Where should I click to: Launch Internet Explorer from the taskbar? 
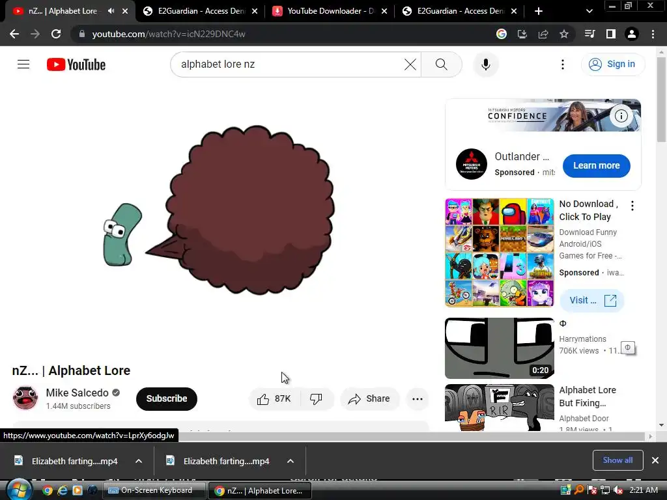(x=63, y=491)
